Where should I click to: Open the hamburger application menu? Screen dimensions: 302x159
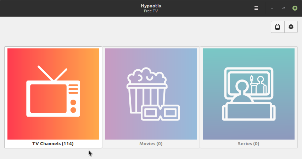tap(256, 8)
